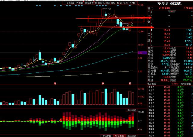Click the stock title 漫步者 002351
Screen dimensions: 193x137
[169, 4]
